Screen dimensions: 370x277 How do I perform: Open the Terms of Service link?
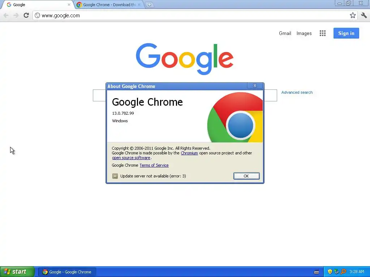(x=154, y=165)
